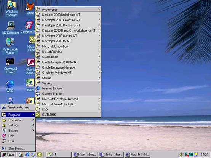Click the system clock showing 13:26
This screenshot has height=158, width=211.
(205, 155)
